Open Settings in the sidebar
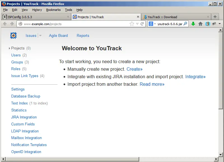 (x=18, y=89)
